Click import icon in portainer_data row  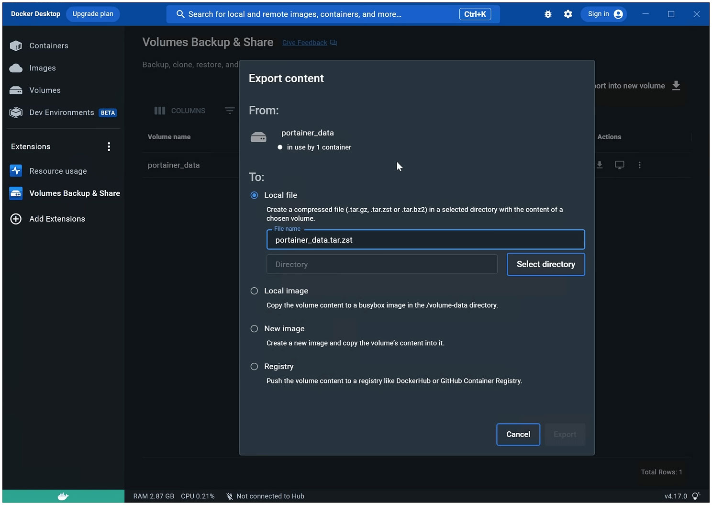pos(600,165)
